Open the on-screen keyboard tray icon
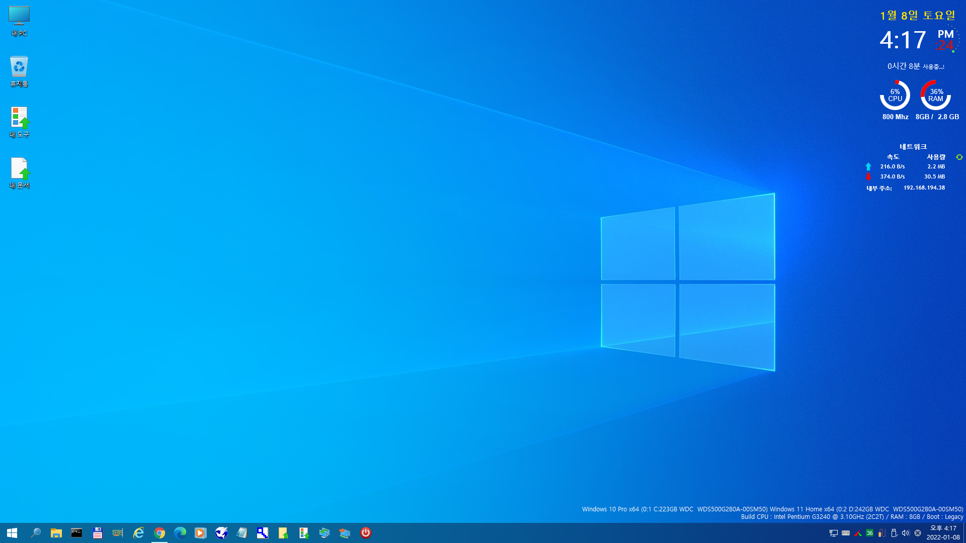This screenshot has height=543, width=966. tap(846, 533)
